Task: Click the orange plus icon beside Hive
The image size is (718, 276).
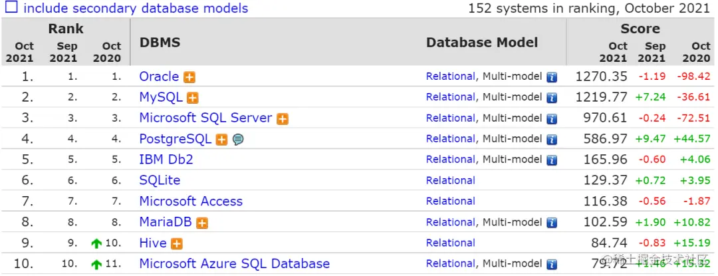Action: tap(177, 244)
